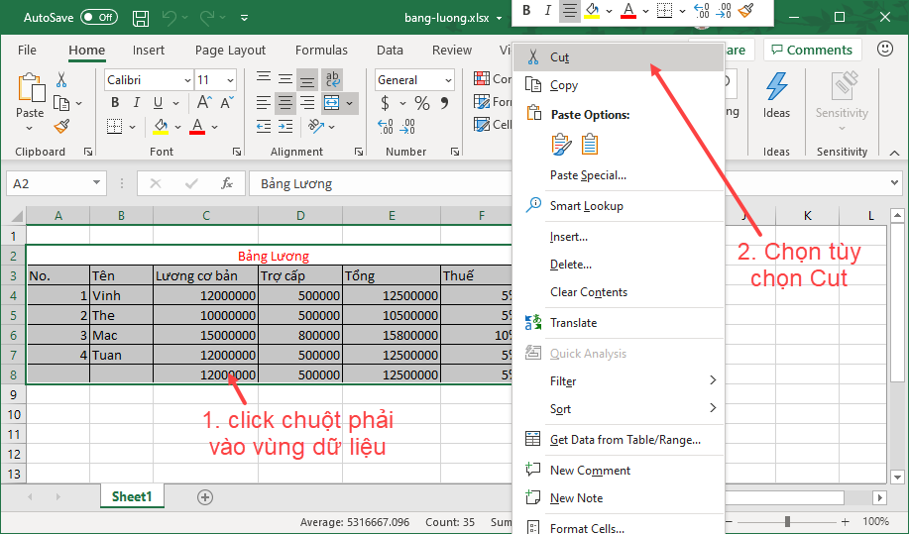This screenshot has height=534, width=909.
Task: Expand Filter submenu arrow
Action: (x=713, y=380)
